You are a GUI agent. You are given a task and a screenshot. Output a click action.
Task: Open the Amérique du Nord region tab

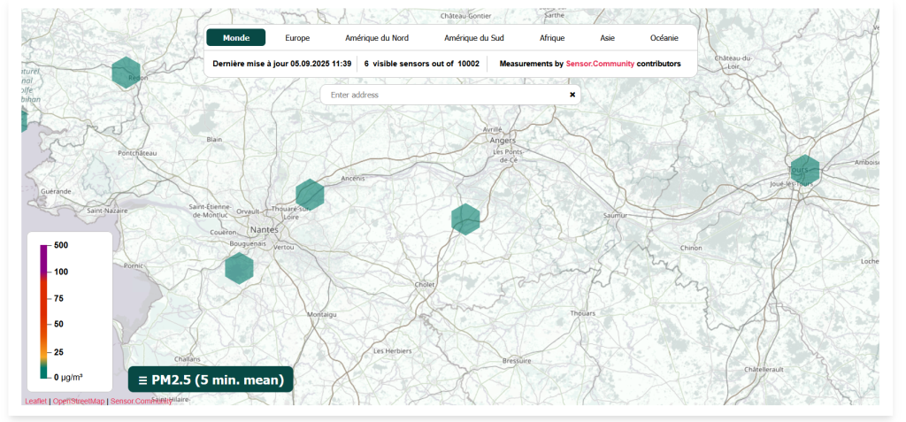(376, 38)
